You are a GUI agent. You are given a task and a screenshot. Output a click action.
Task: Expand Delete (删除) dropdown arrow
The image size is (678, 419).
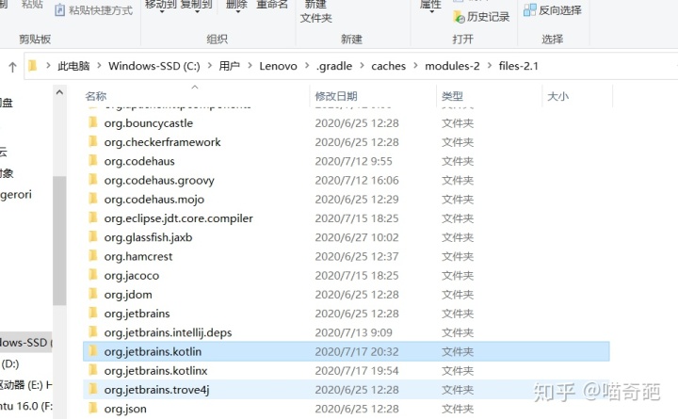click(237, 11)
